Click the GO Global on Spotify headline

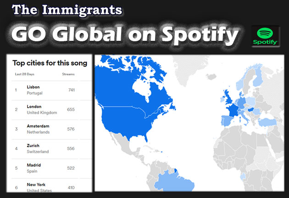pyautogui.click(x=125, y=35)
